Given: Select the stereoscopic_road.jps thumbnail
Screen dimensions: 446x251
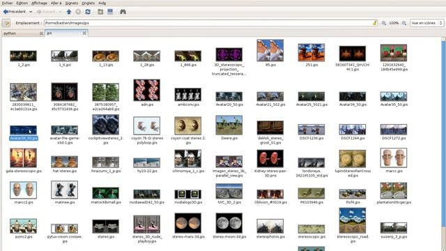Looking at the screenshot, I should coord(353,220).
